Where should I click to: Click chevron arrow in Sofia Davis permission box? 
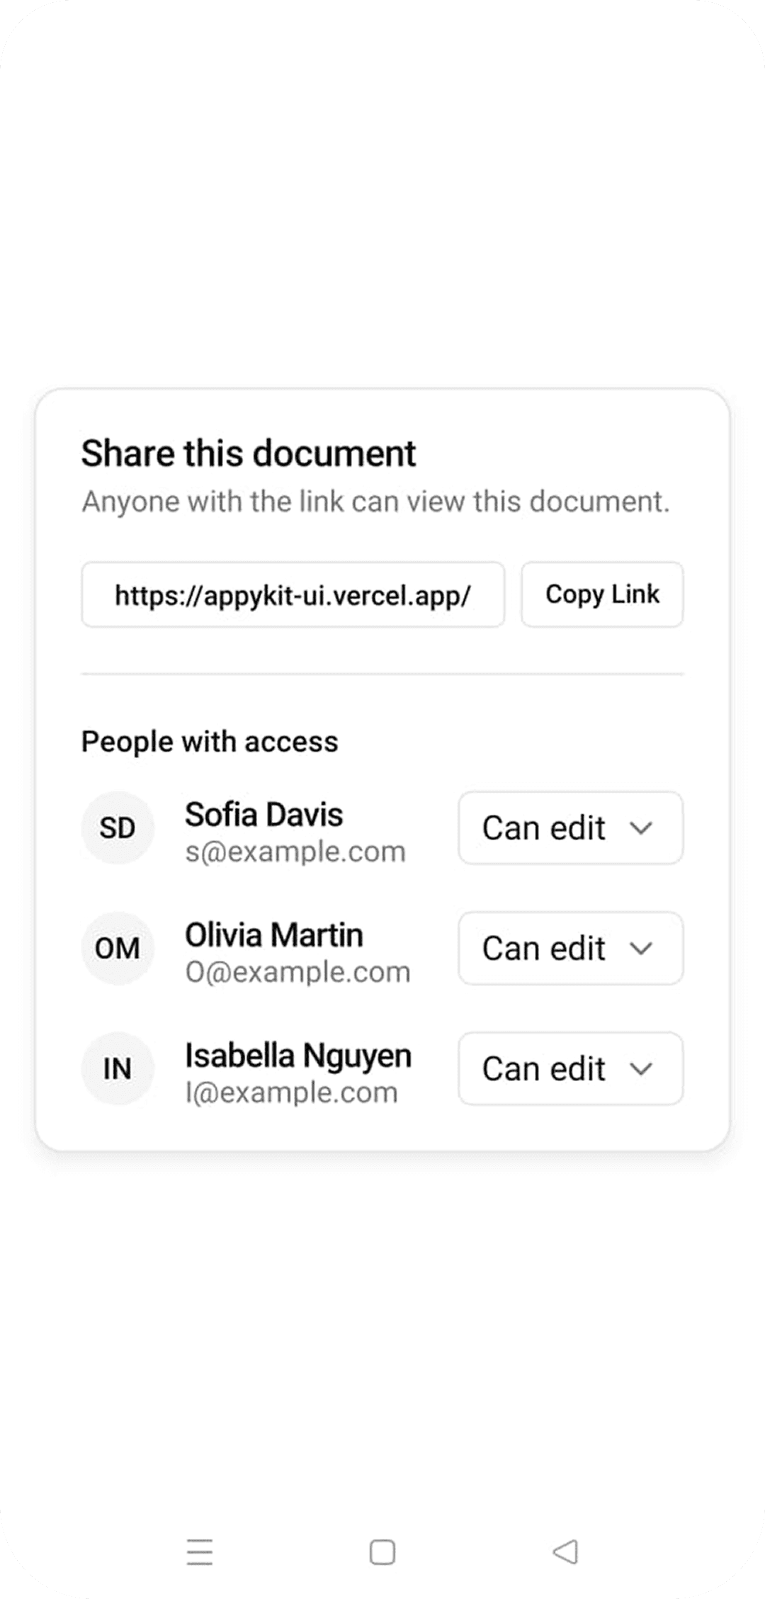click(x=641, y=827)
